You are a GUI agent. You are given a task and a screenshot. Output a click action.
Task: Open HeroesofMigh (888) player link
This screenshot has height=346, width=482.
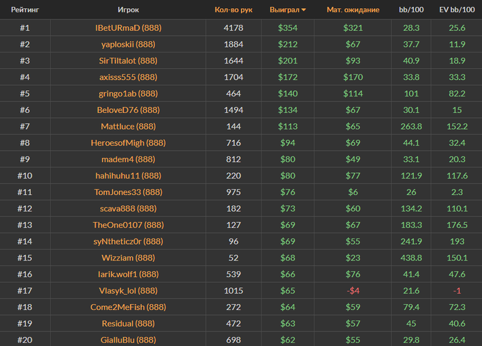click(x=128, y=143)
